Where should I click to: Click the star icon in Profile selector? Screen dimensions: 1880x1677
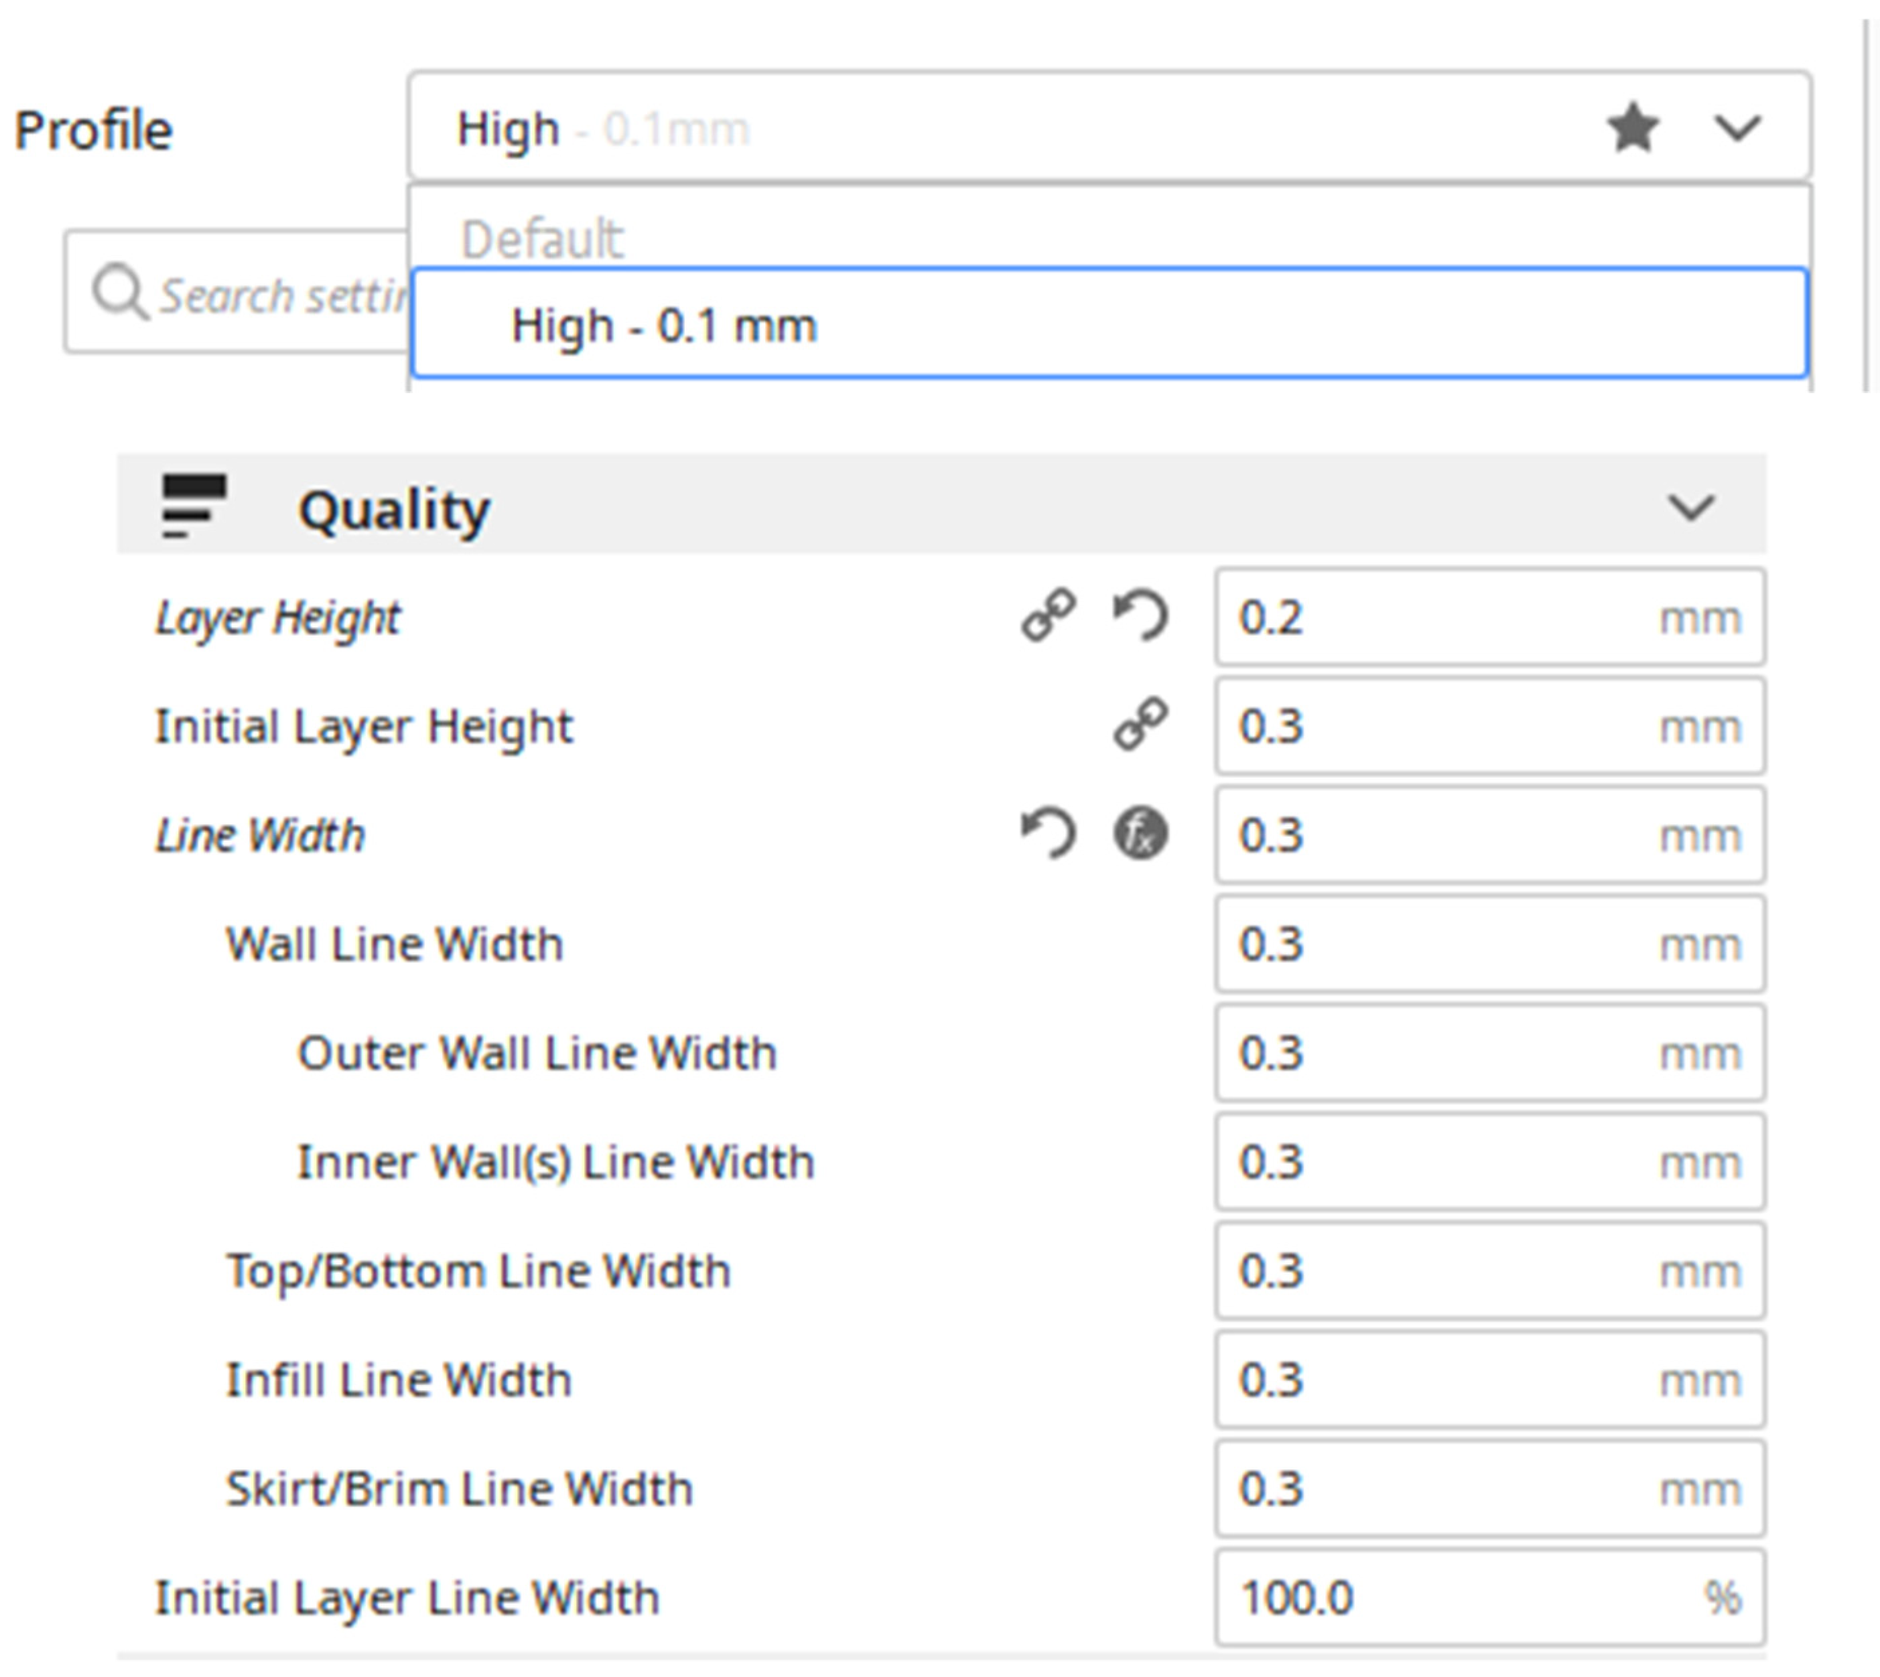1632,127
